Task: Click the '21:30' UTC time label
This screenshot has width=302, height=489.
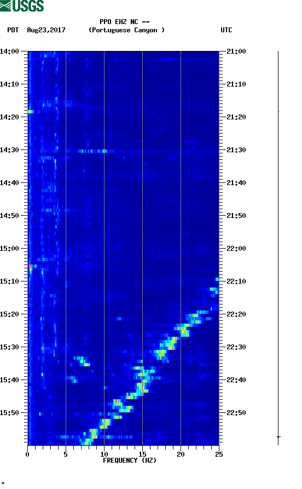Action: point(236,150)
